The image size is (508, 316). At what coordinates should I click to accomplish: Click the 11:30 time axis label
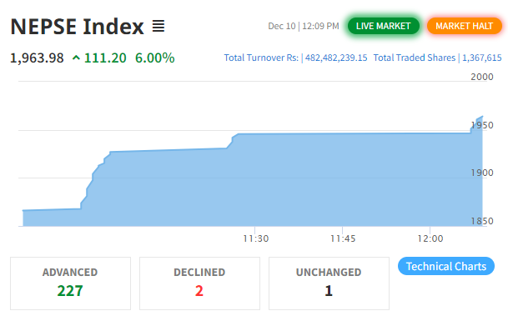[255, 238]
